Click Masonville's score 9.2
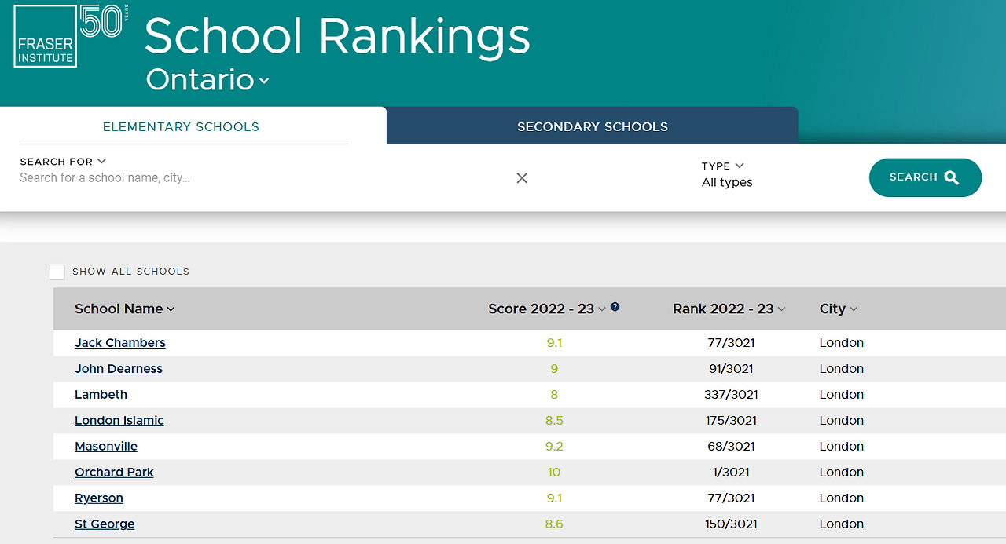 [x=554, y=447]
